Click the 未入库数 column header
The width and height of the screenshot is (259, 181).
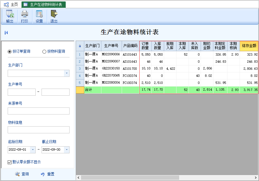click(x=195, y=46)
